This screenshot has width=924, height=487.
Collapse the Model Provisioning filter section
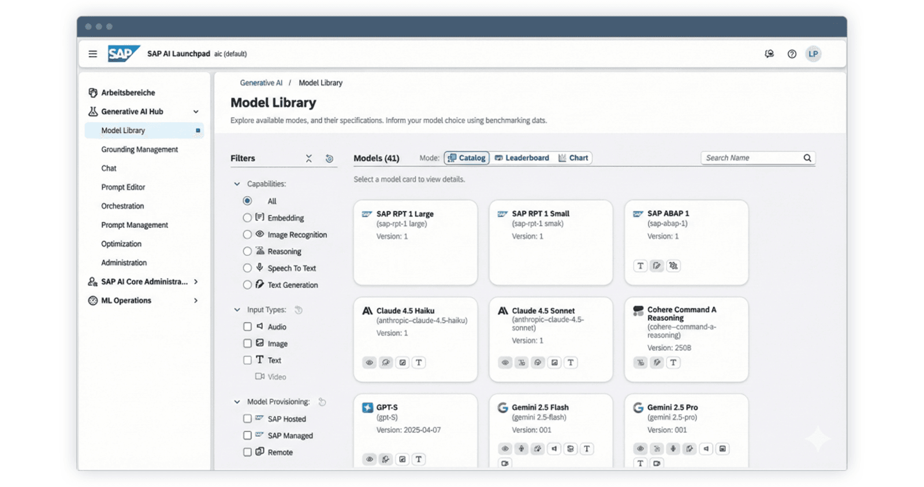237,402
